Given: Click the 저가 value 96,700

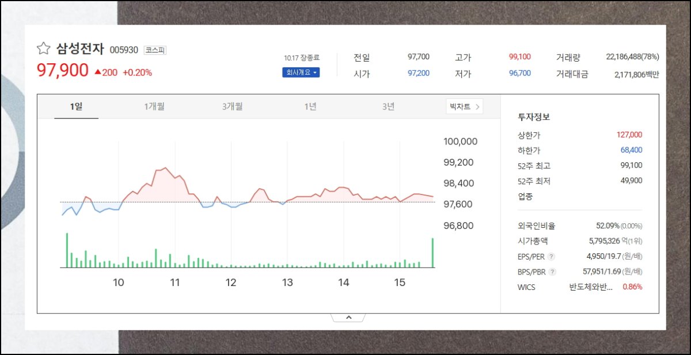Looking at the screenshot, I should 520,74.
